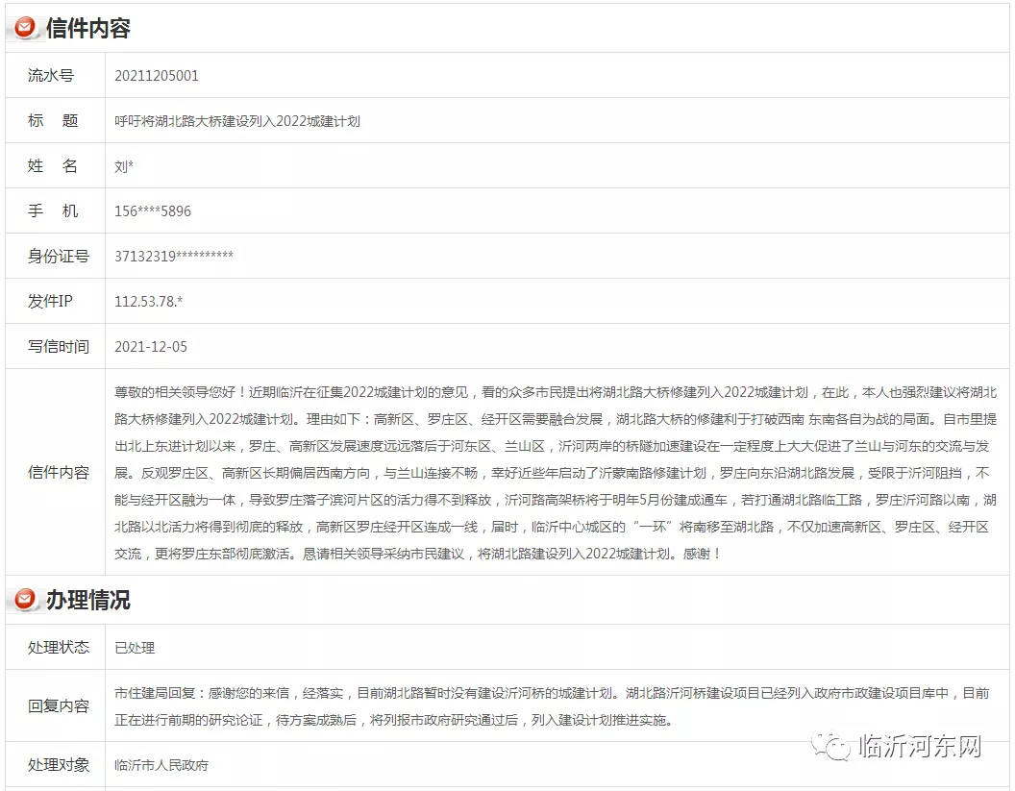This screenshot has height=791, width=1015.
Task: Click the 流水号 label cell
Action: (55, 75)
